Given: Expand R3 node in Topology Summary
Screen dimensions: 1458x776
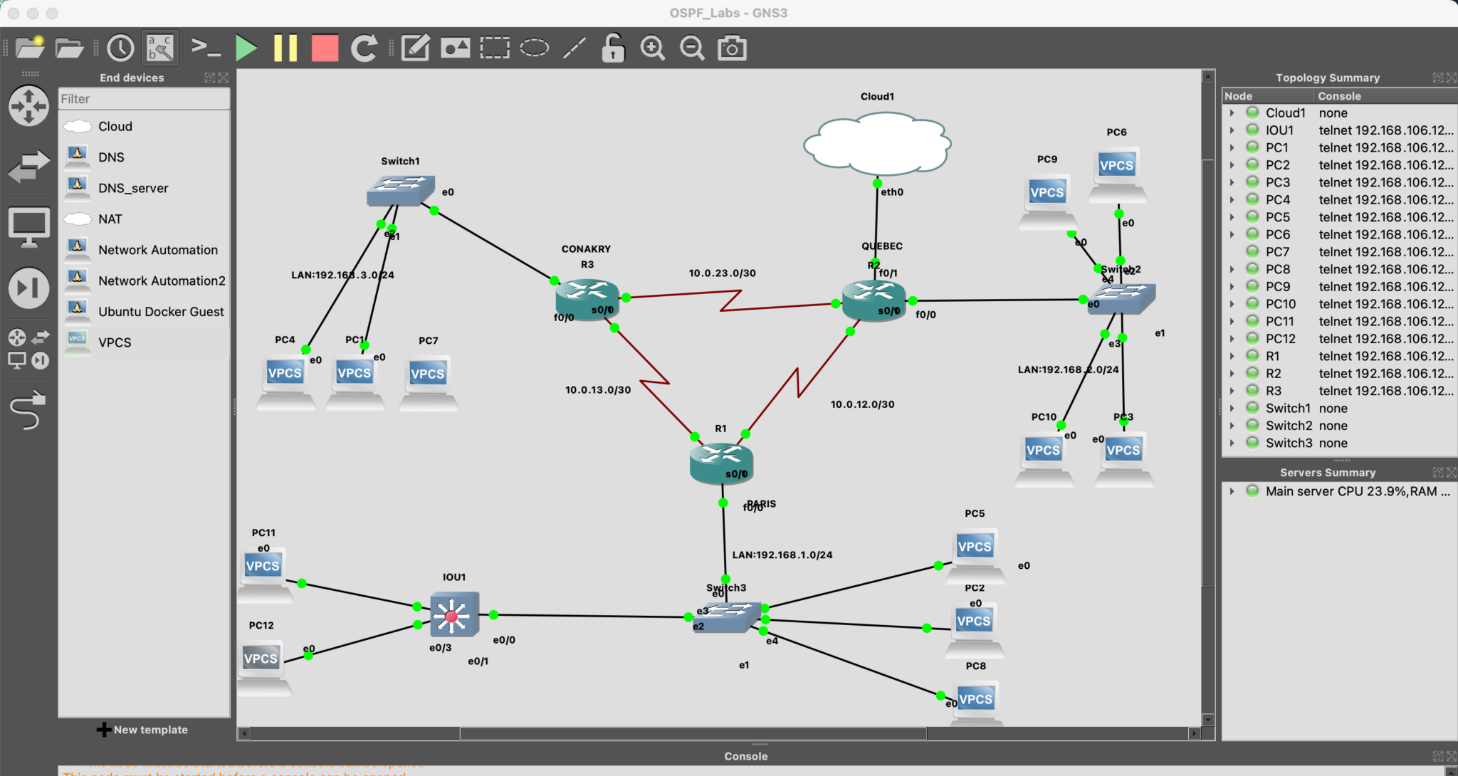Looking at the screenshot, I should point(1232,391).
